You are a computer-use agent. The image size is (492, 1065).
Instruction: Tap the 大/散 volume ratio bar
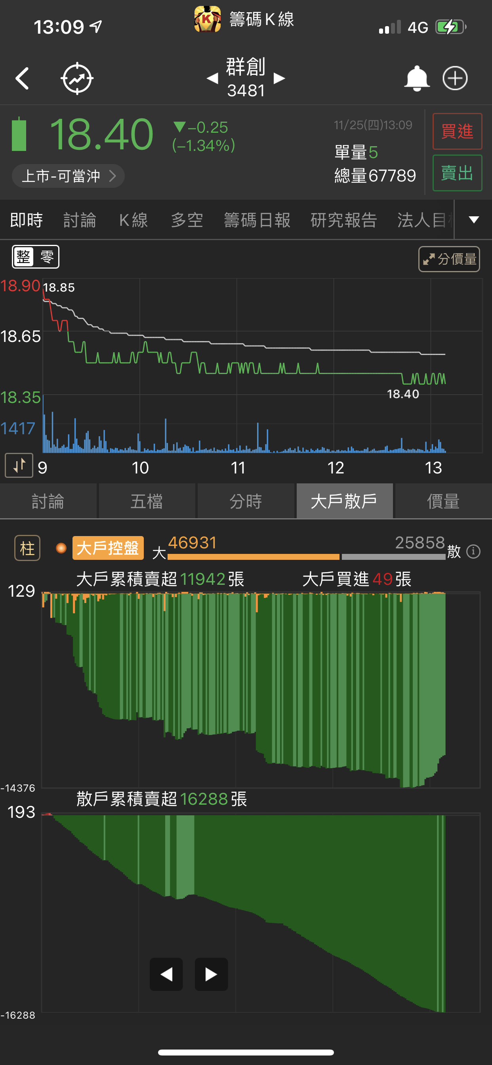point(306,557)
